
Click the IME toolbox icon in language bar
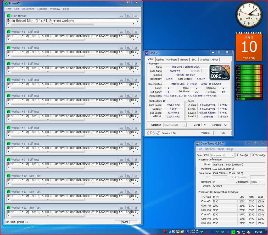[x=182, y=232]
